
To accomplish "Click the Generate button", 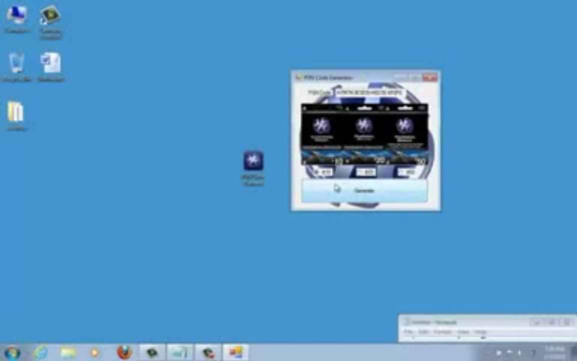I will [364, 191].
